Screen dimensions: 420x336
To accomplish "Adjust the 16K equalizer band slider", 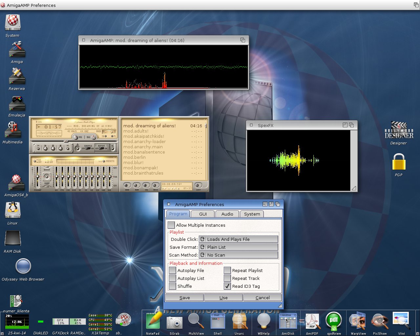I will coord(110,177).
